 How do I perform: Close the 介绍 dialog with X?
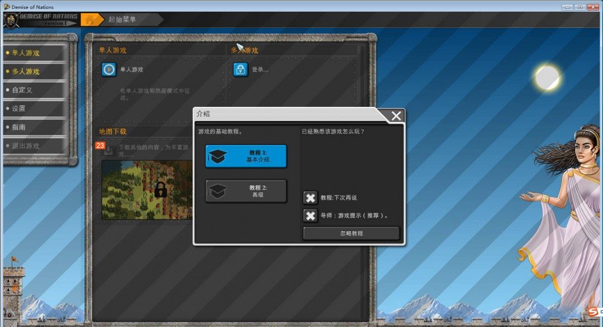tap(396, 116)
